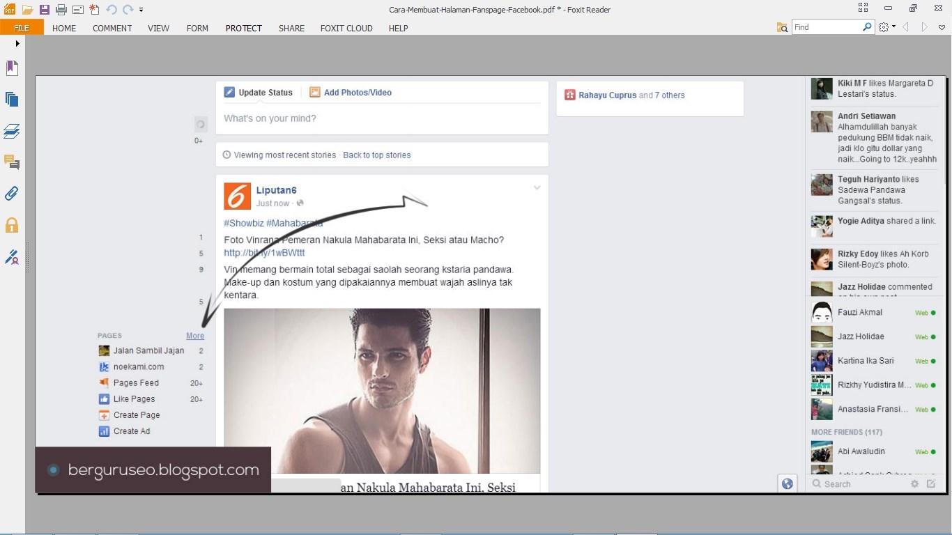Click the chat Search box
This screenshot has width=952, height=535.
pos(859,484)
